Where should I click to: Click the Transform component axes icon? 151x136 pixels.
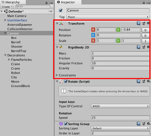61,23
